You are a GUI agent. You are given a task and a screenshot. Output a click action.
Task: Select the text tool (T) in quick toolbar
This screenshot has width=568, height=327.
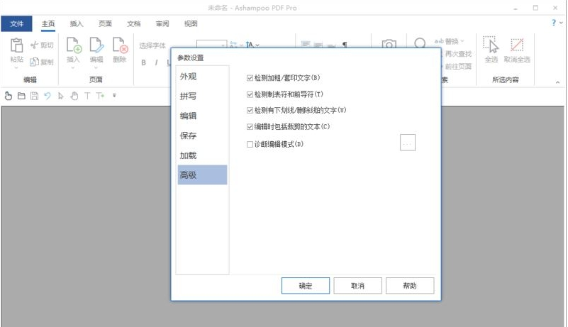(x=87, y=96)
